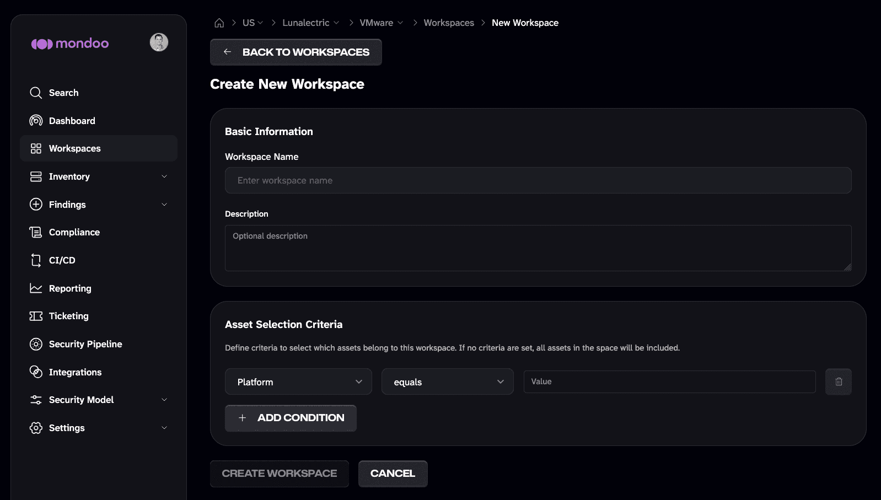Open the US region breadcrumb dropdown
Viewport: 881px width, 500px height.
pos(253,23)
